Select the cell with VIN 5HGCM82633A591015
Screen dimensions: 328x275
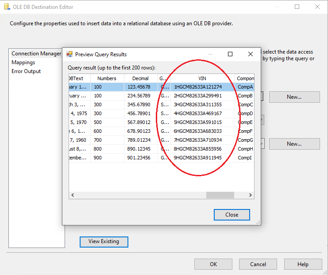click(x=198, y=122)
